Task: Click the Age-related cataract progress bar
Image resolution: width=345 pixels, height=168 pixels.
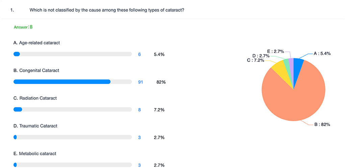Action: tap(73, 54)
